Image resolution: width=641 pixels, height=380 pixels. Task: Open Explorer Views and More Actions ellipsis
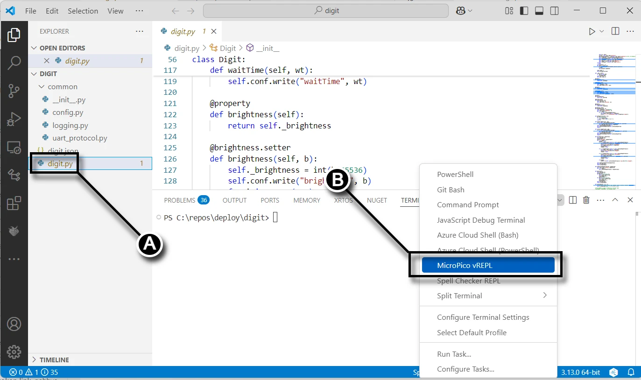pyautogui.click(x=140, y=31)
